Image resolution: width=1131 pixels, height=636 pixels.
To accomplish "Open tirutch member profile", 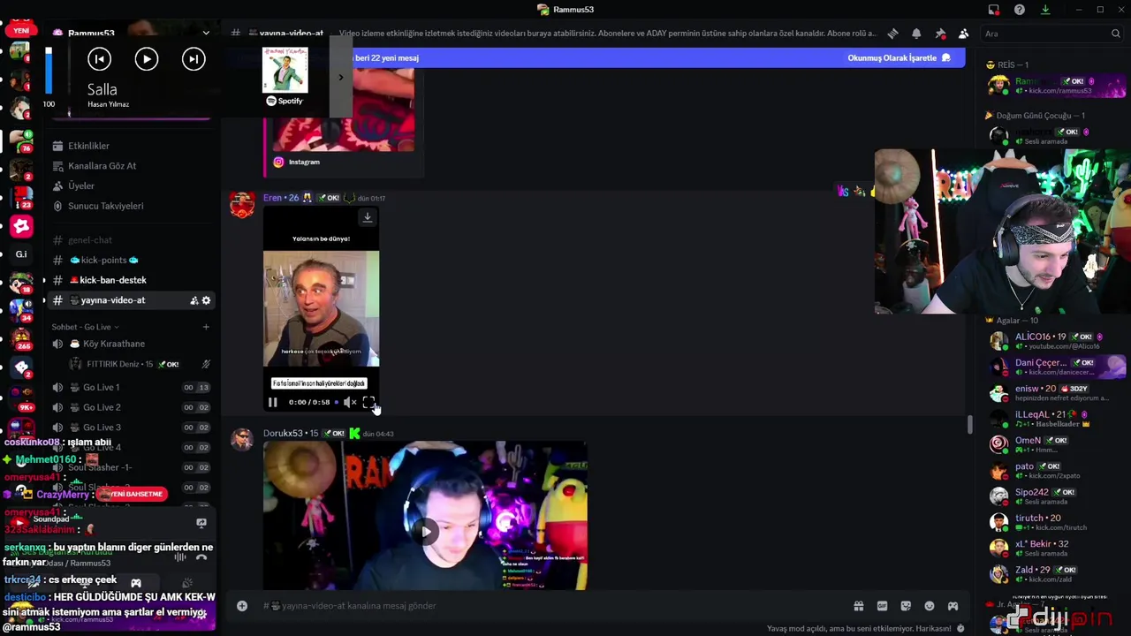I will coord(1057,522).
